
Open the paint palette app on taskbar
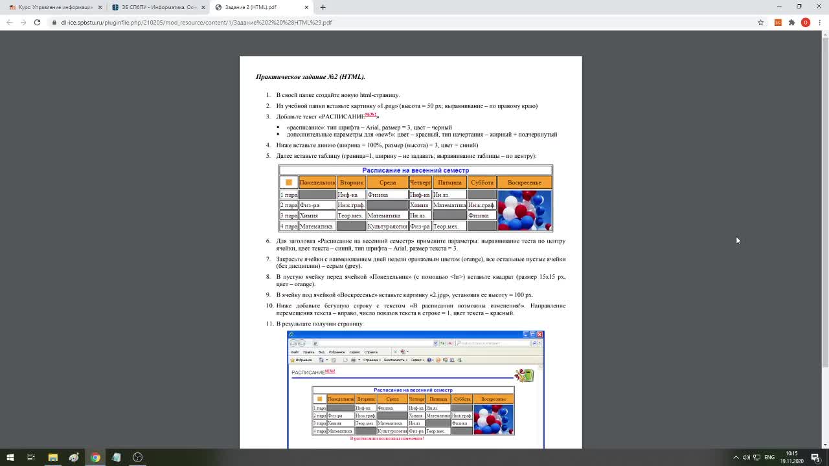74,457
